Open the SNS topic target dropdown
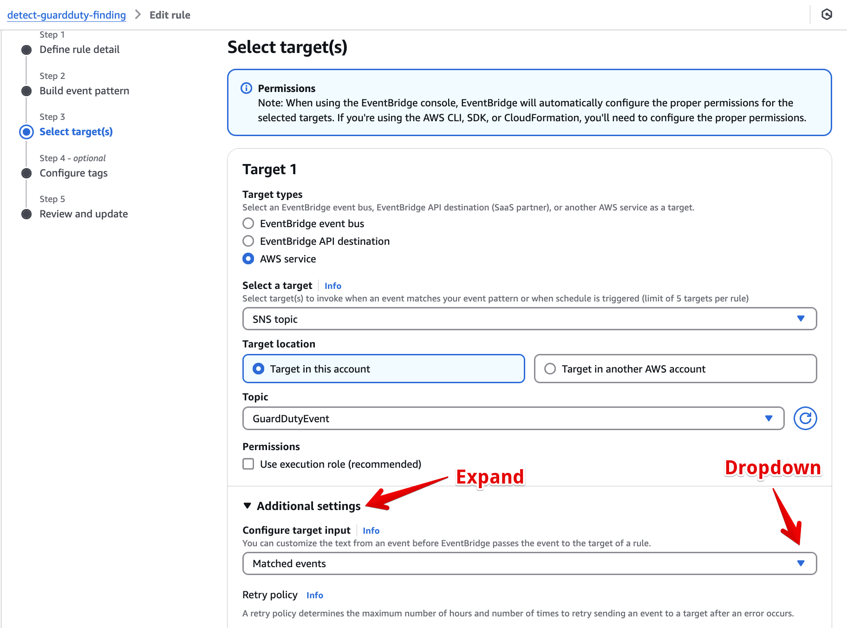 click(529, 319)
